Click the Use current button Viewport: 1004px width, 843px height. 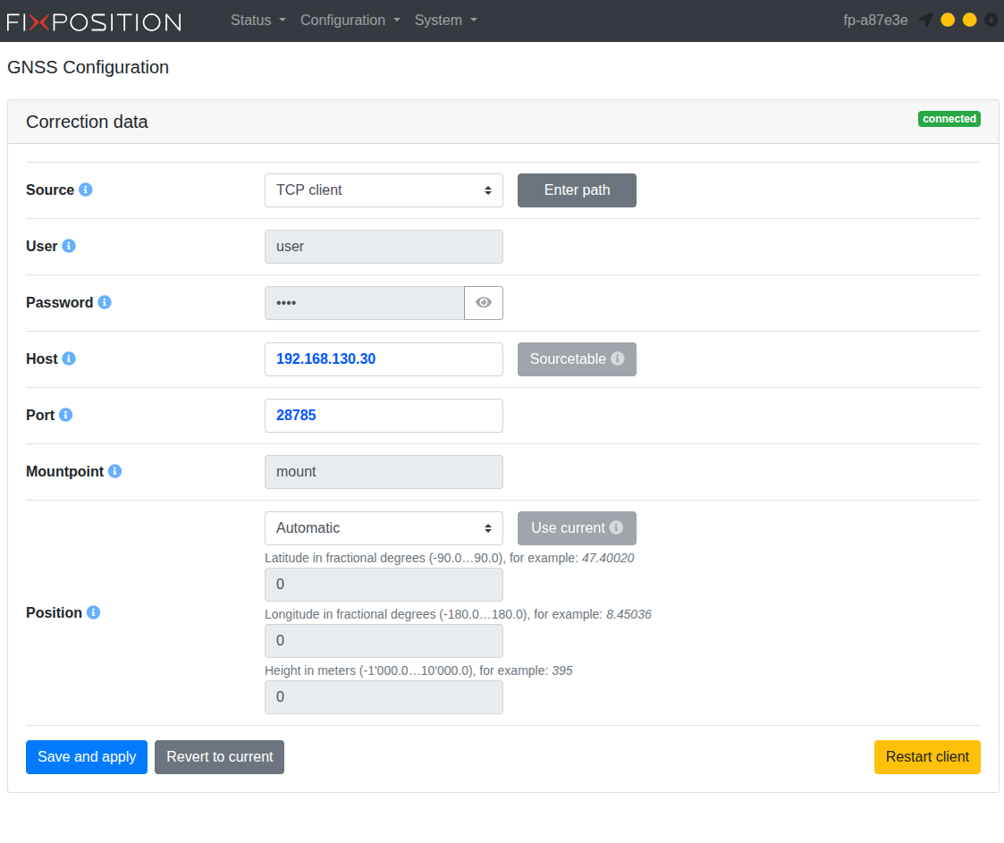577,528
